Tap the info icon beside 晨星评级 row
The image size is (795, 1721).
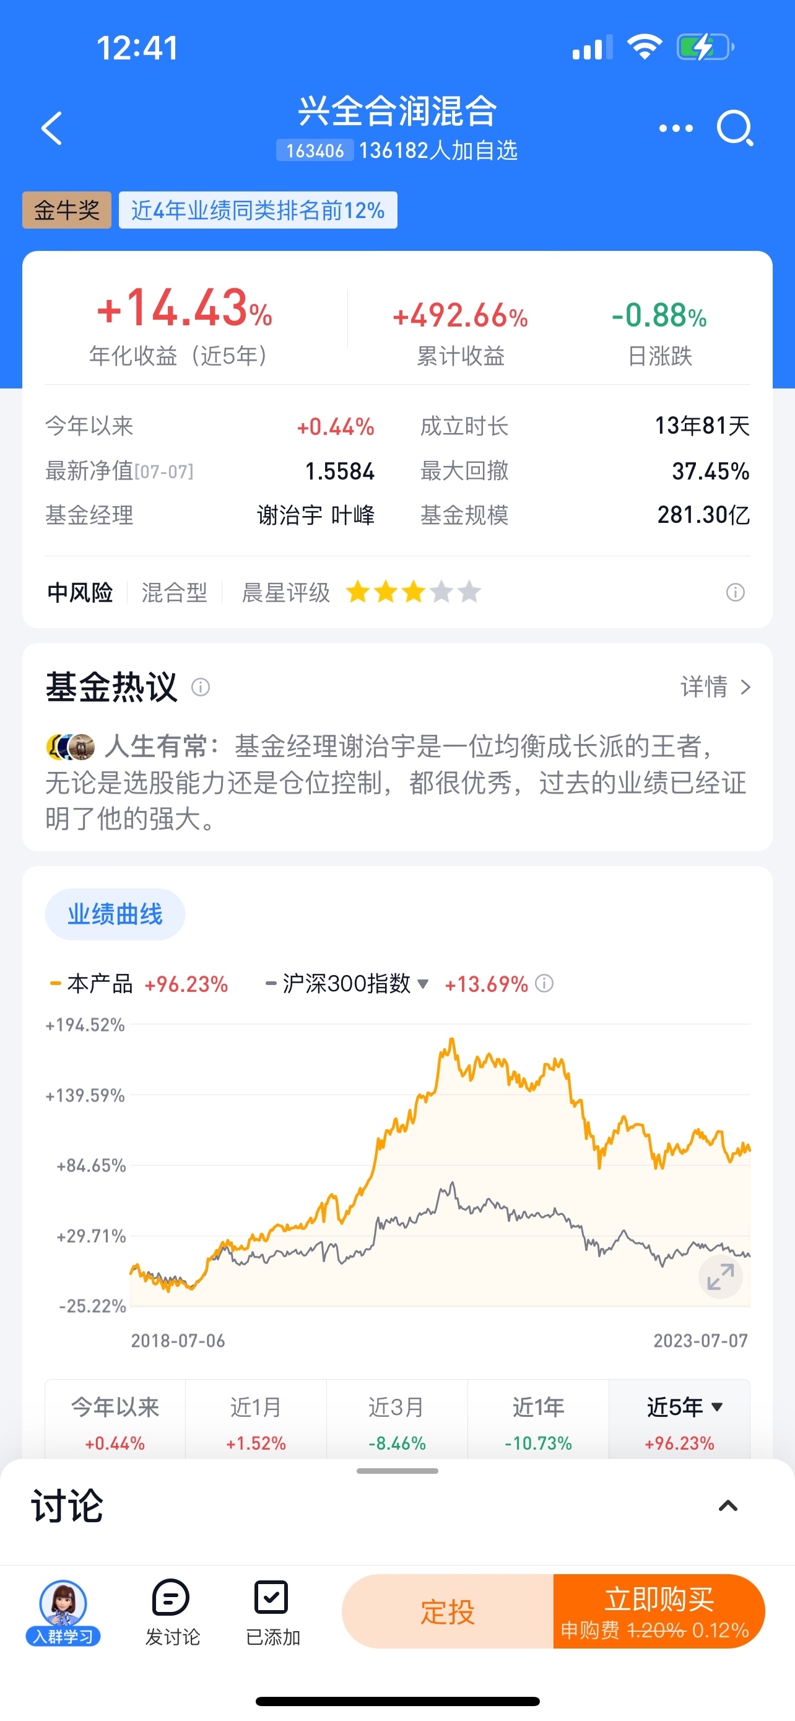(x=735, y=592)
